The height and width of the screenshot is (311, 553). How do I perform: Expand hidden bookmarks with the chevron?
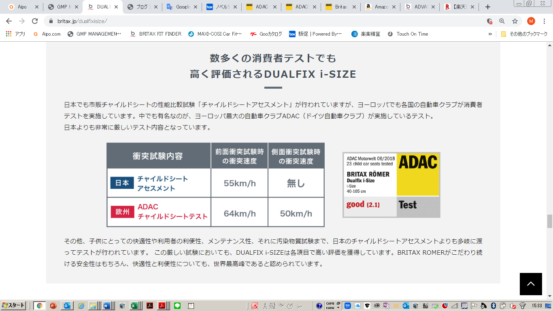[490, 34]
